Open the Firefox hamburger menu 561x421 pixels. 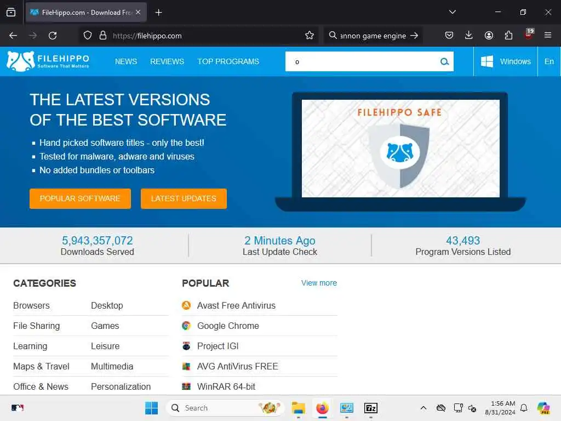pos(548,36)
